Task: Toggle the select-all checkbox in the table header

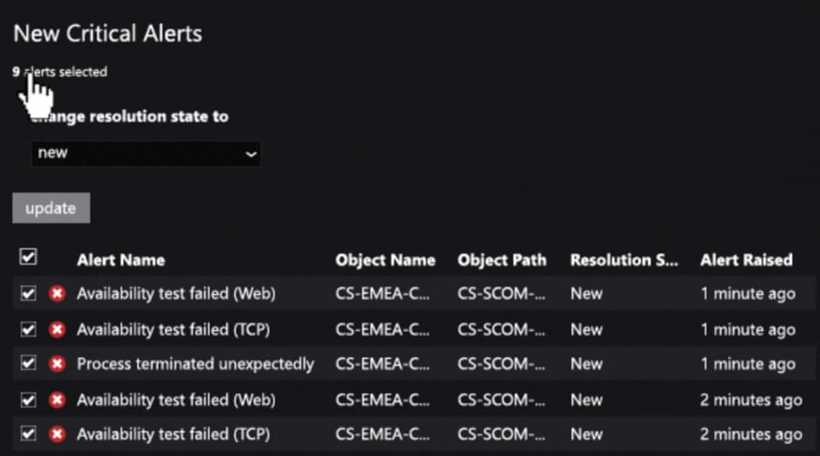Action: (x=28, y=257)
